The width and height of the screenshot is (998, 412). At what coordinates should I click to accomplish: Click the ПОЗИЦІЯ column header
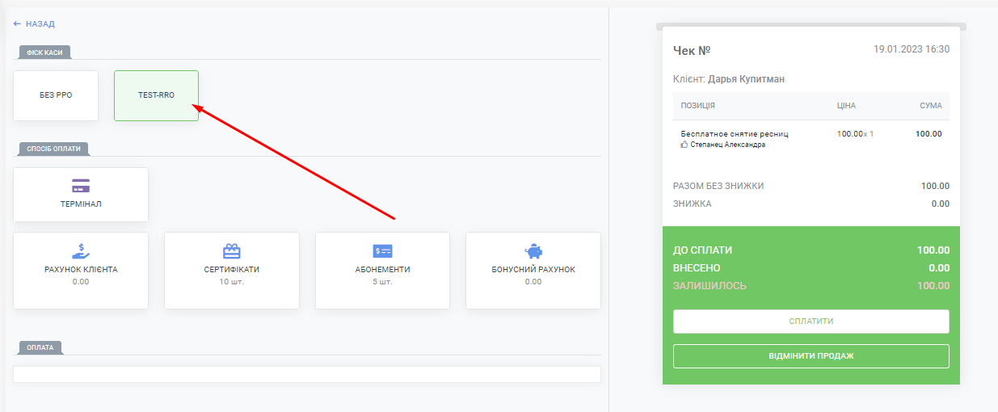click(x=698, y=106)
